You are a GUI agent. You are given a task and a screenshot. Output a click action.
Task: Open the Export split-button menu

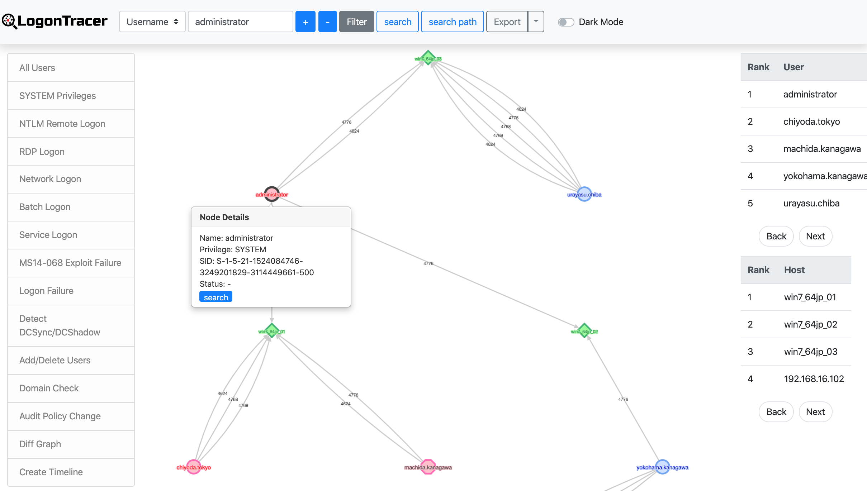(535, 22)
